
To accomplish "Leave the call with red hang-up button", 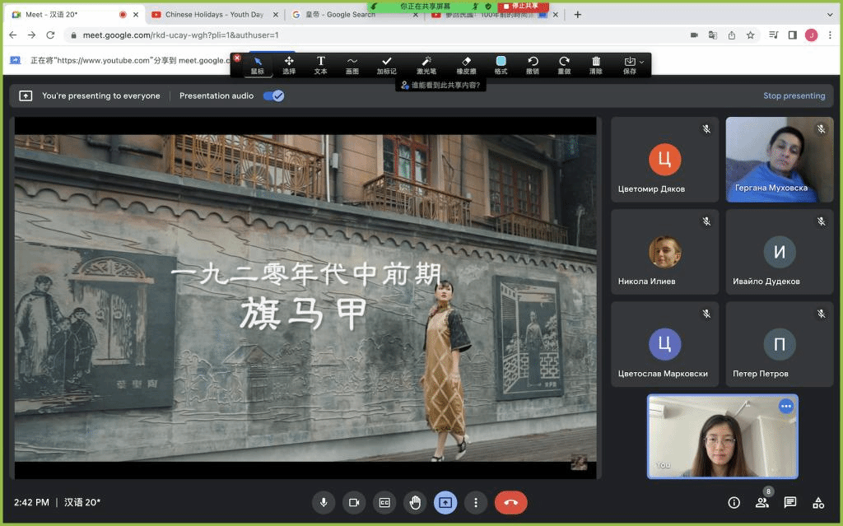I will [510, 502].
